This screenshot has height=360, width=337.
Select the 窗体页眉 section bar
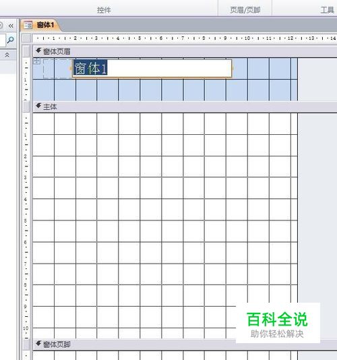point(185,51)
